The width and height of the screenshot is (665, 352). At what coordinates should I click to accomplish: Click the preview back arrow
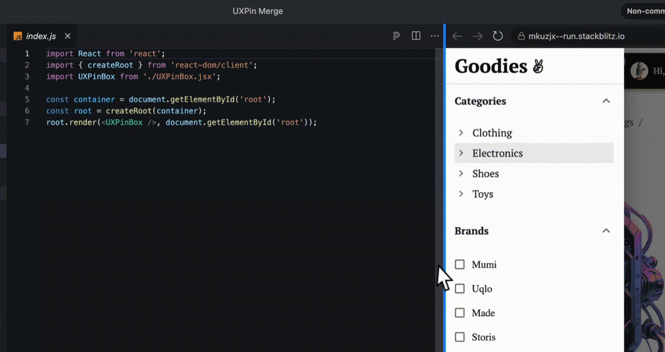coord(457,36)
